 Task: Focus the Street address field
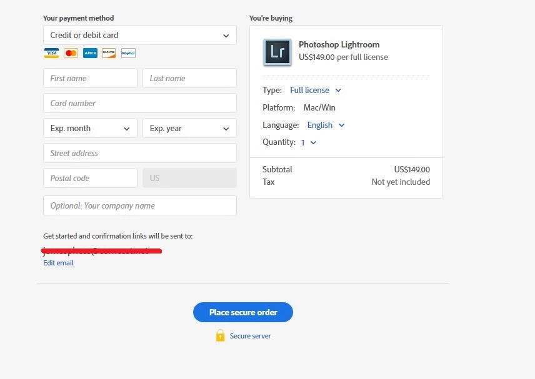click(x=140, y=153)
